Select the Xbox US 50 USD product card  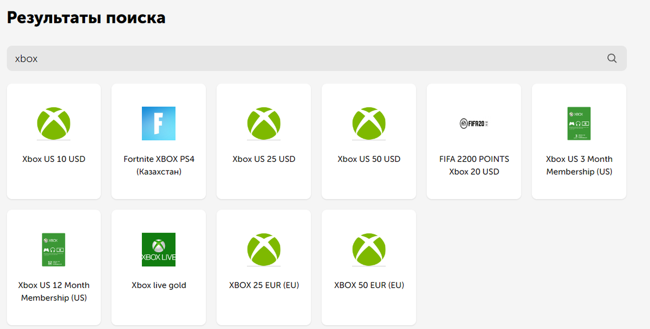368,141
